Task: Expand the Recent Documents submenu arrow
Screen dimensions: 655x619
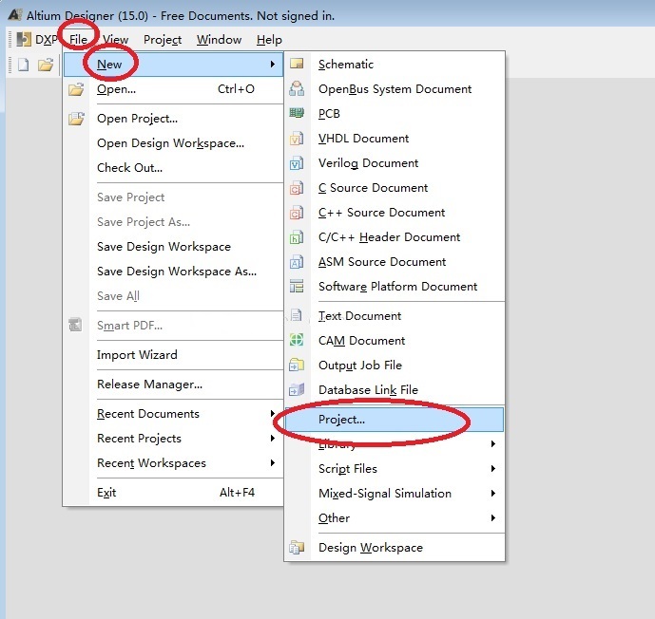Action: tap(272, 413)
